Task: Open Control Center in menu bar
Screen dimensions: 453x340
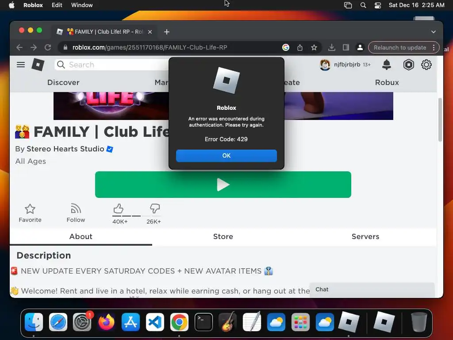Action: pos(378,5)
